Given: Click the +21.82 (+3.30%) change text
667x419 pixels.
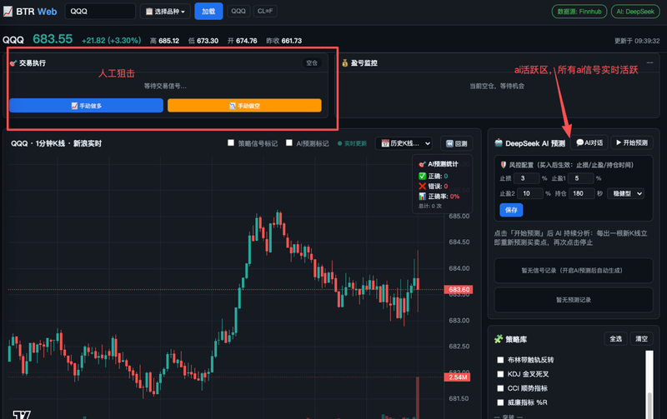Looking at the screenshot, I should (112, 40).
